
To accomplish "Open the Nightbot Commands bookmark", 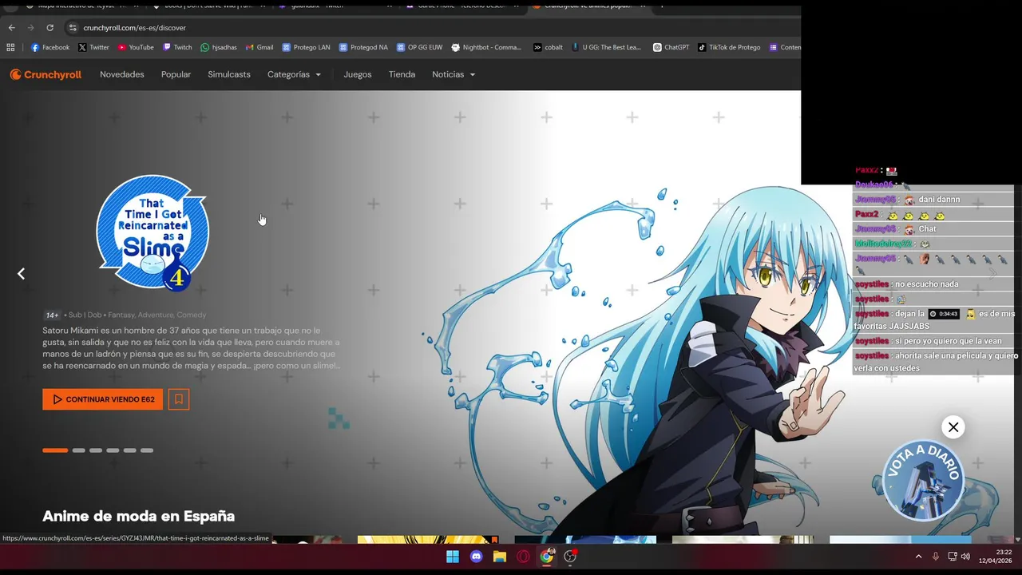I will (x=486, y=47).
